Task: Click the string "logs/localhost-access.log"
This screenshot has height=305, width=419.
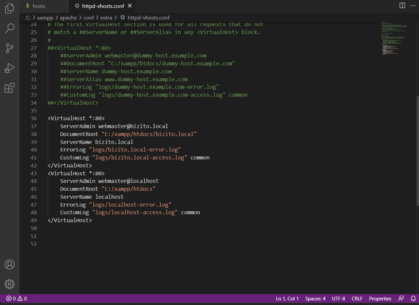Action: pyautogui.click(x=135, y=212)
